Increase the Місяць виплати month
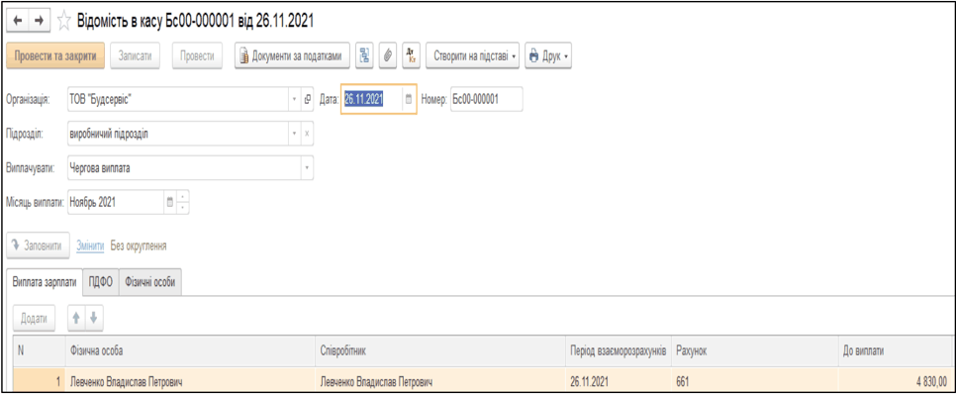The height and width of the screenshot is (394, 956). [184, 197]
